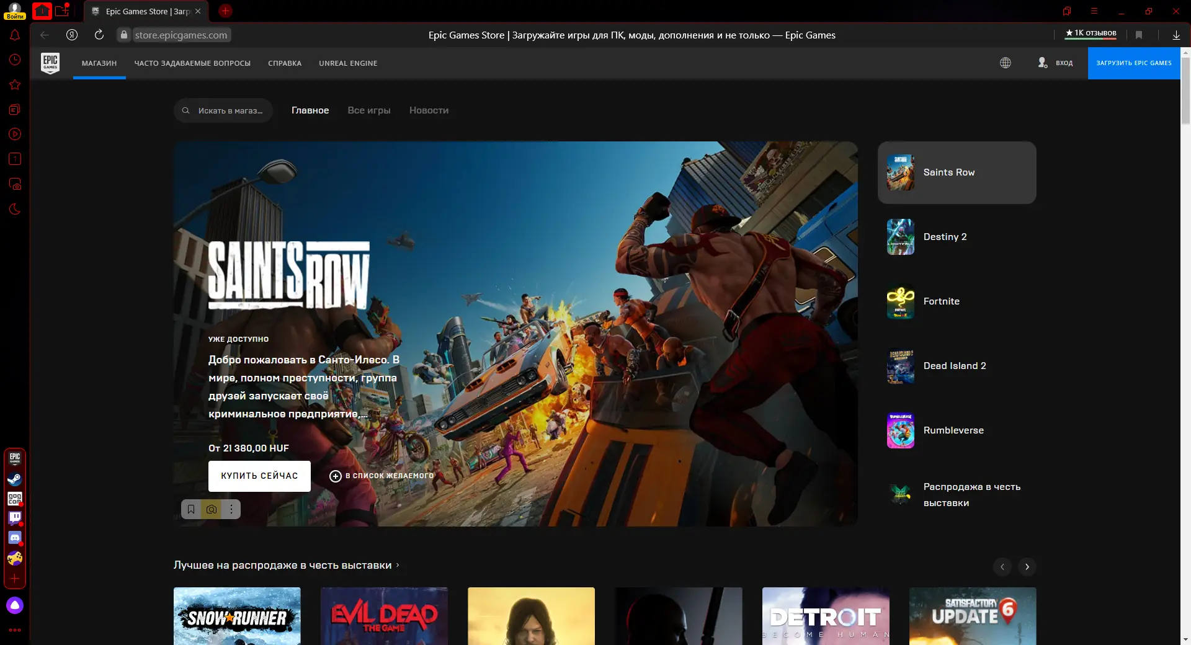Open the 1K отзывов site reviews
This screenshot has height=645, width=1191.
point(1091,33)
